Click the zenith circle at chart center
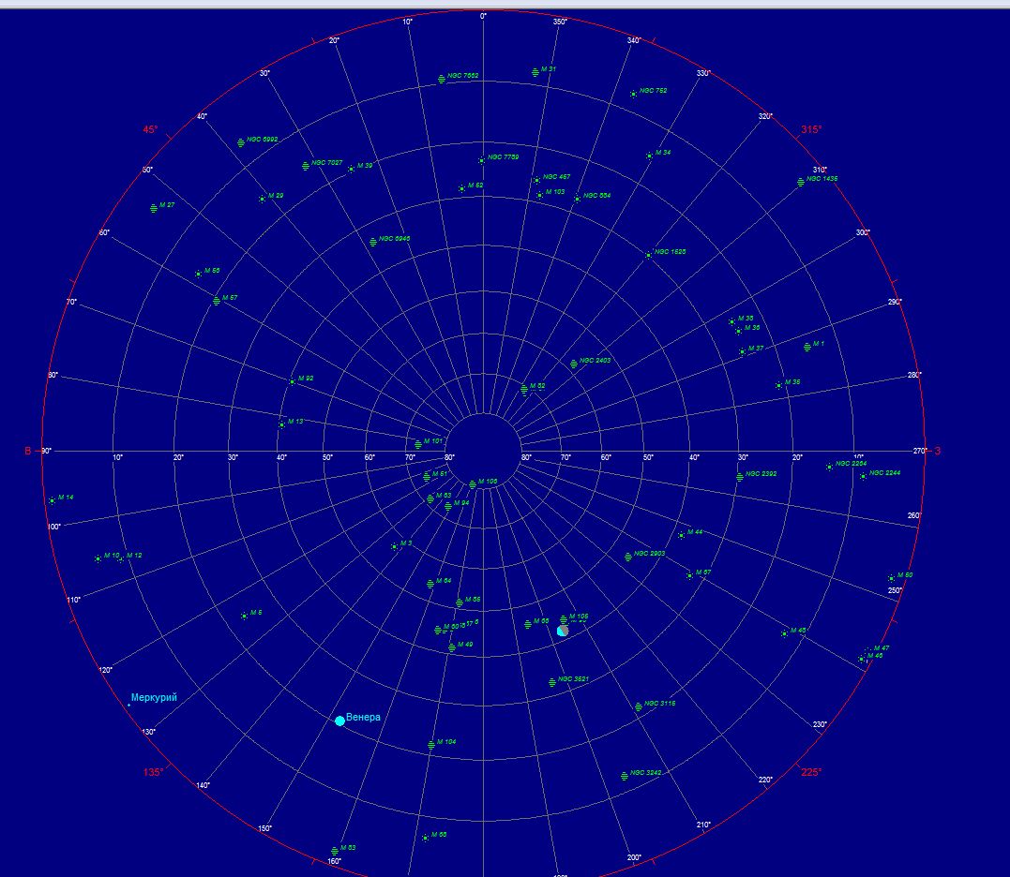 tap(483, 451)
